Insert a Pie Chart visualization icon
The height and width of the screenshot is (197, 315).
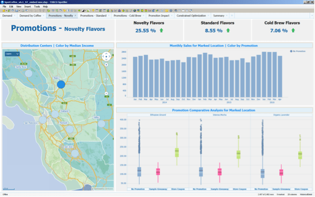[x=123, y=11]
